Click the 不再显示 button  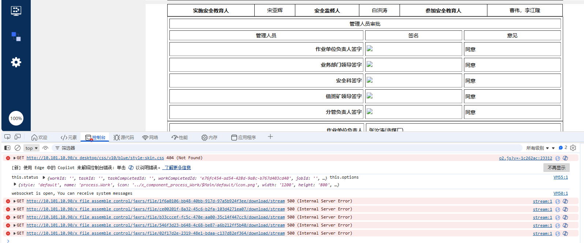(x=556, y=168)
